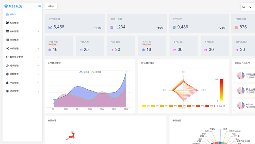Select the 控制台 tab at top
Image resolution: width=255 pixels, height=144 pixels.
(x=51, y=6)
